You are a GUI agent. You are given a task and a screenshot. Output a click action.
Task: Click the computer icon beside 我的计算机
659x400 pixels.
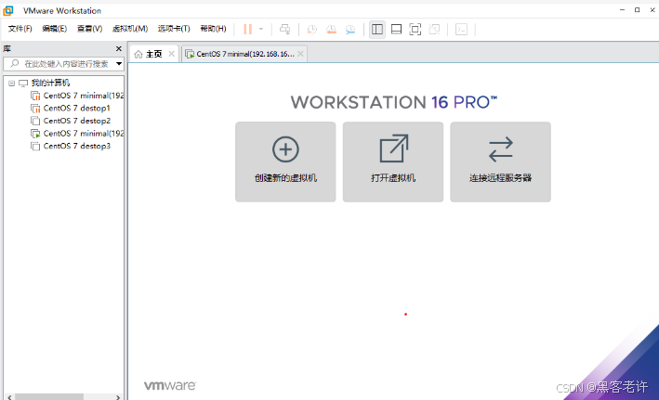pos(23,84)
